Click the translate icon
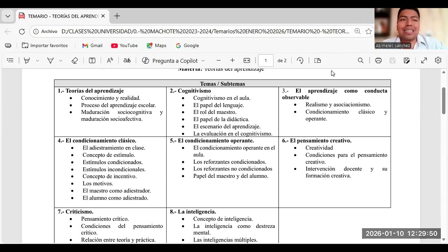Screen dimensions: 448x252 127,61
